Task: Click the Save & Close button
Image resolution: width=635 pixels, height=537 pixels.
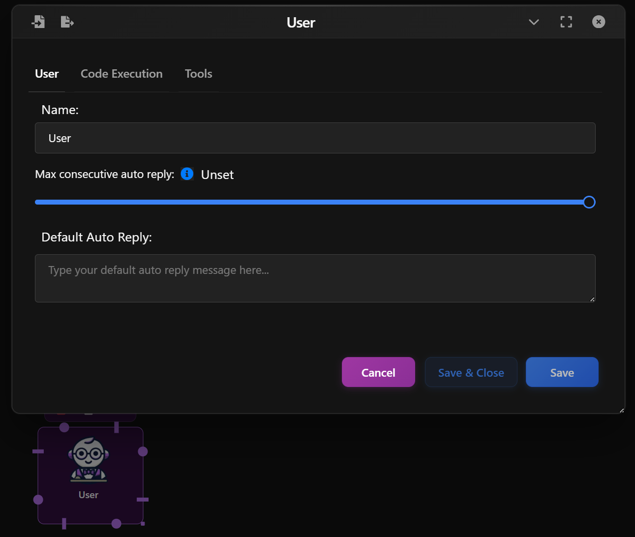Action: [471, 372]
